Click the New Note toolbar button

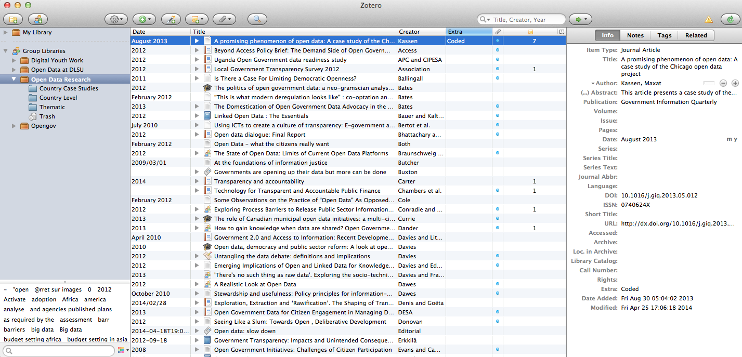click(x=197, y=19)
